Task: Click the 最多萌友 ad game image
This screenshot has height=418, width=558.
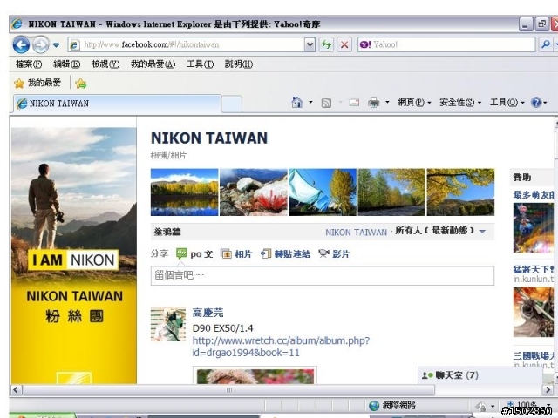Action: [x=534, y=228]
